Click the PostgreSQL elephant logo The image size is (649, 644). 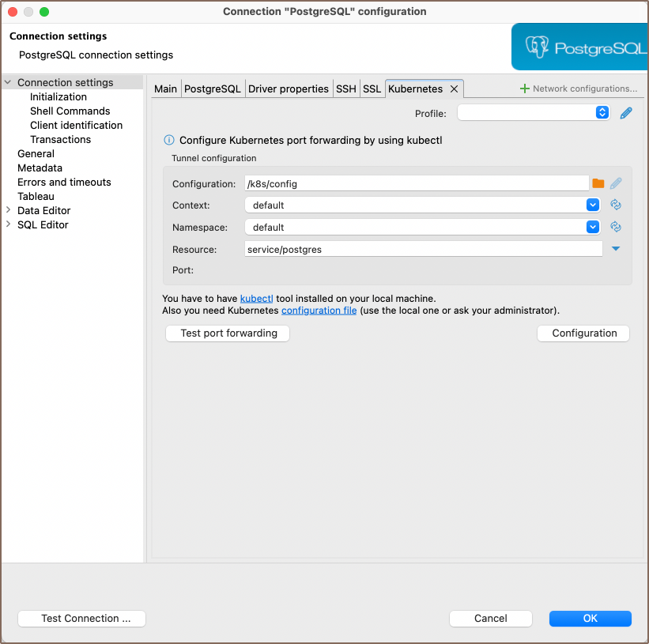(x=537, y=47)
